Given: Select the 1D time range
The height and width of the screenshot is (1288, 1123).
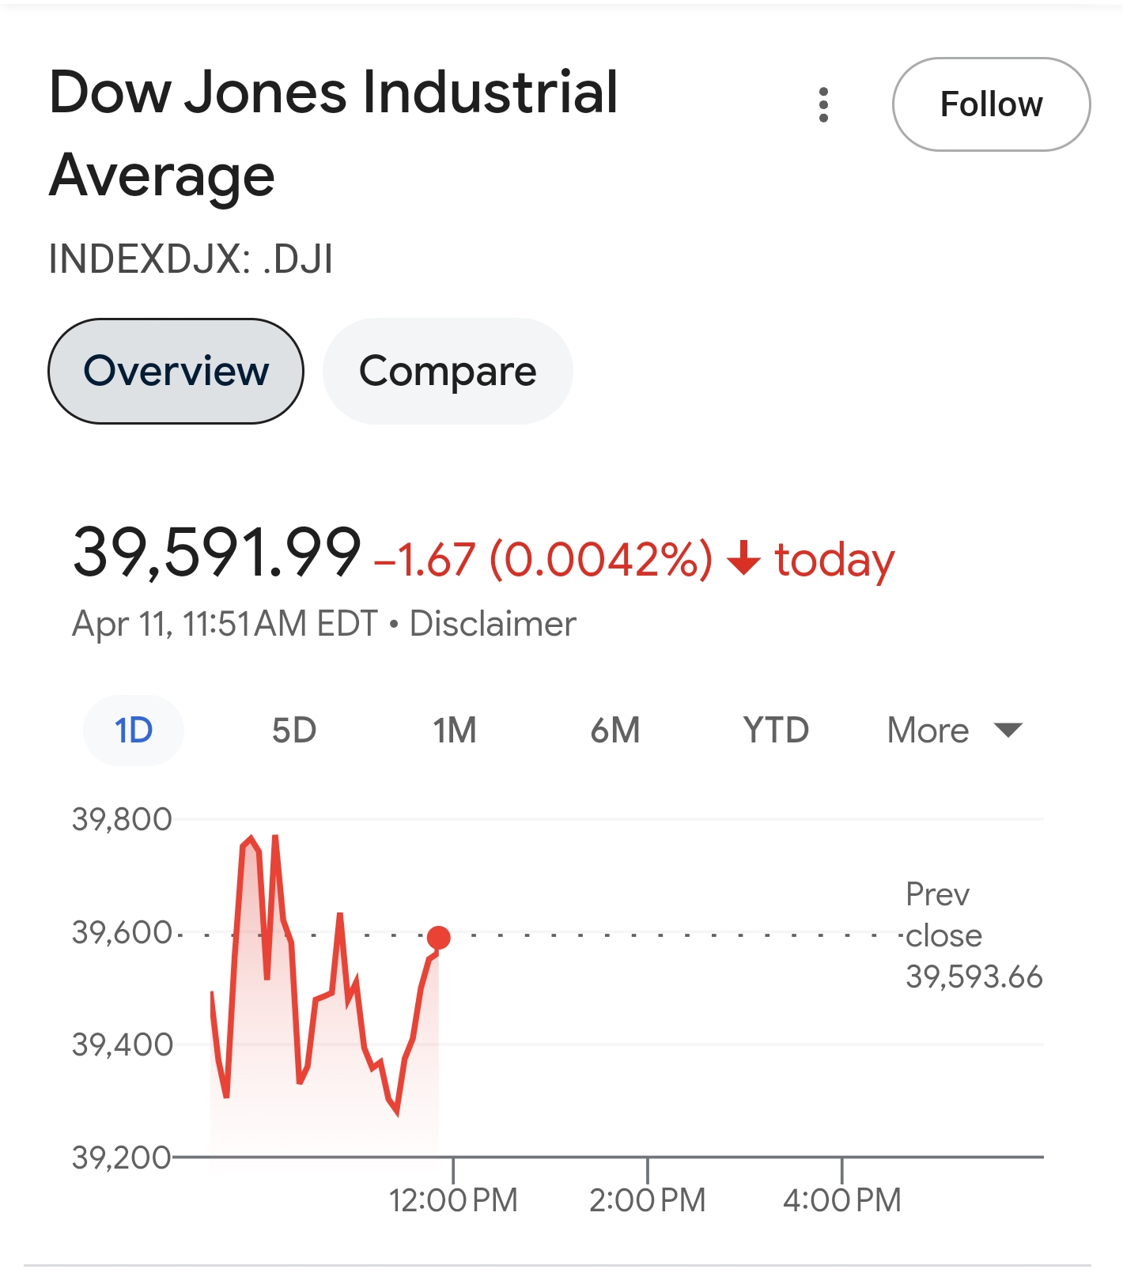Looking at the screenshot, I should tap(134, 730).
